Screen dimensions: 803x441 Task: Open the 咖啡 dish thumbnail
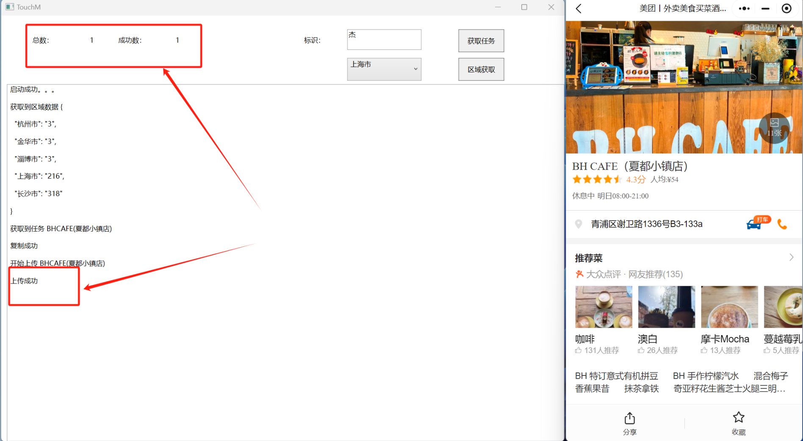pos(603,306)
